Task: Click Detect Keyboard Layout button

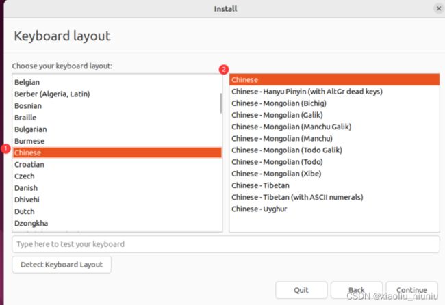Action: coord(62,265)
